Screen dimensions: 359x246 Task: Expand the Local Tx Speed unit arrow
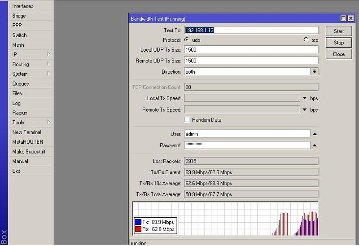click(x=304, y=98)
